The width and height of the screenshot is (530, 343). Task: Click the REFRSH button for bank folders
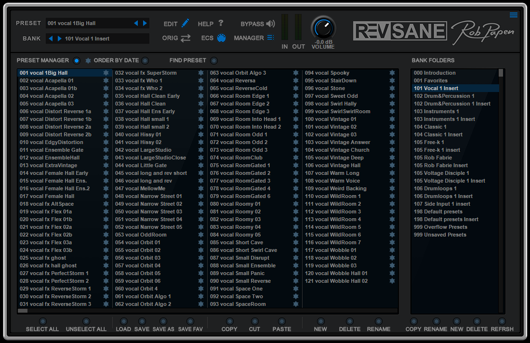pos(502,321)
